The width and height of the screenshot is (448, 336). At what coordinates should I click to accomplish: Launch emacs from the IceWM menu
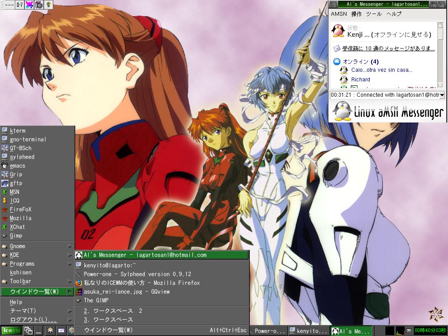pyautogui.click(x=17, y=166)
